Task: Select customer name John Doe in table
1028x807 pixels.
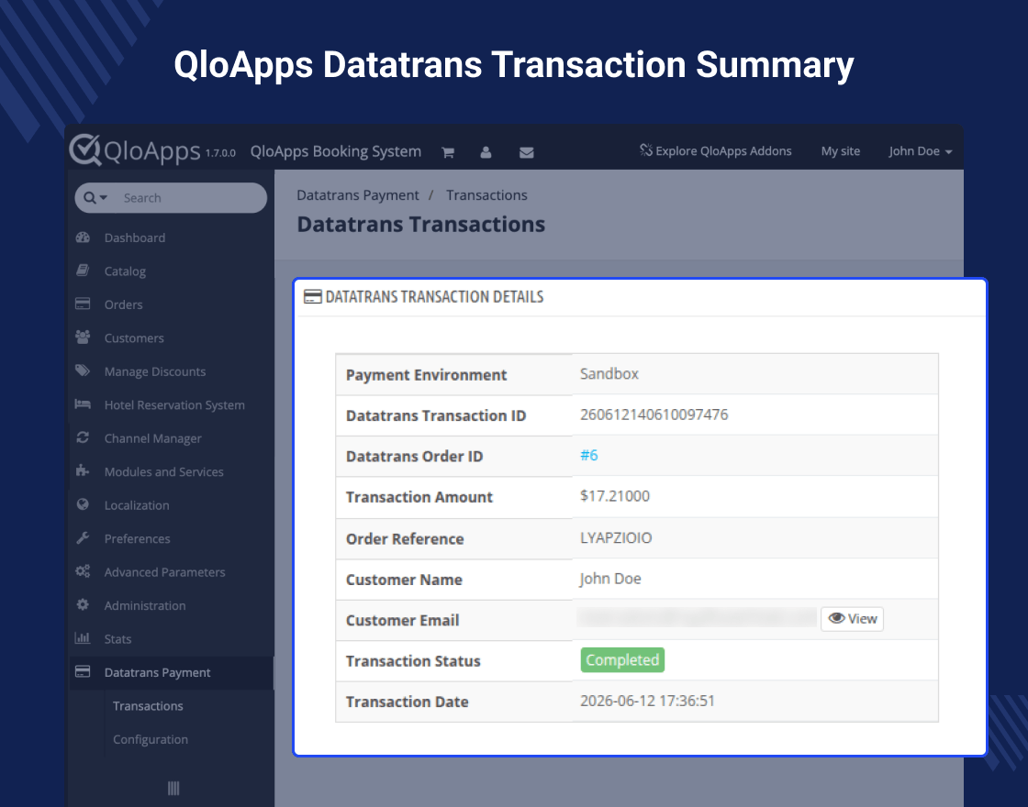Action: pyautogui.click(x=610, y=579)
